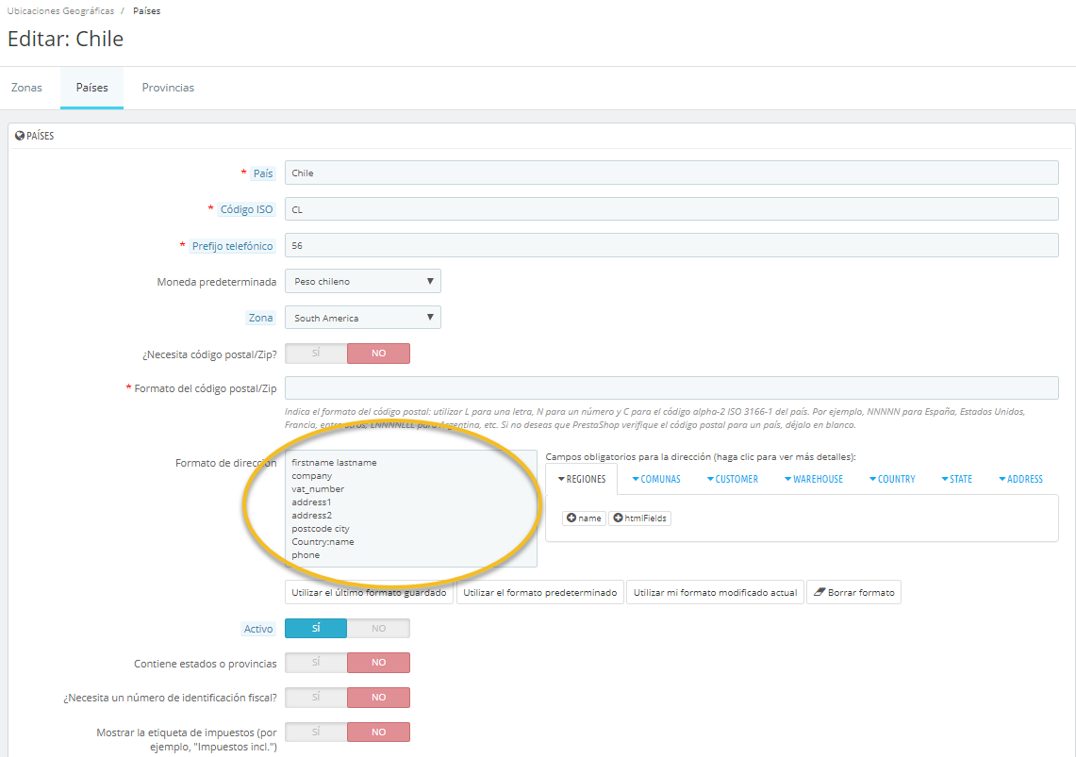Expand the REGIONES field group

(582, 479)
